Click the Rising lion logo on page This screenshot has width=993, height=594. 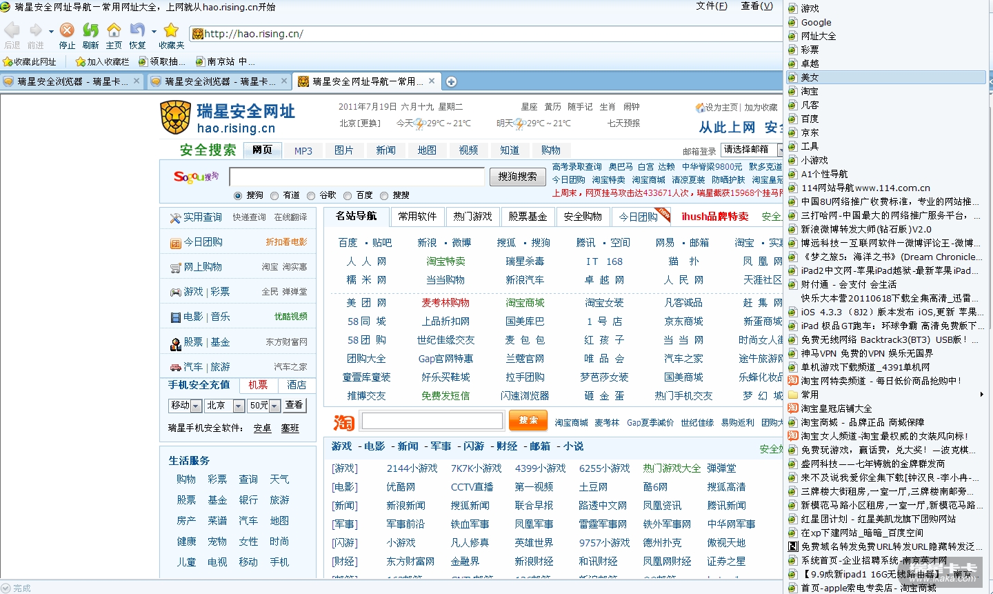coord(175,117)
